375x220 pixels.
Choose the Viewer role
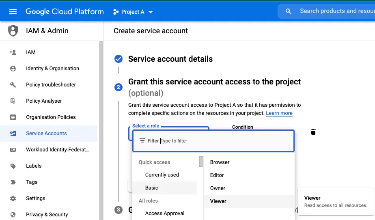[x=249, y=201]
